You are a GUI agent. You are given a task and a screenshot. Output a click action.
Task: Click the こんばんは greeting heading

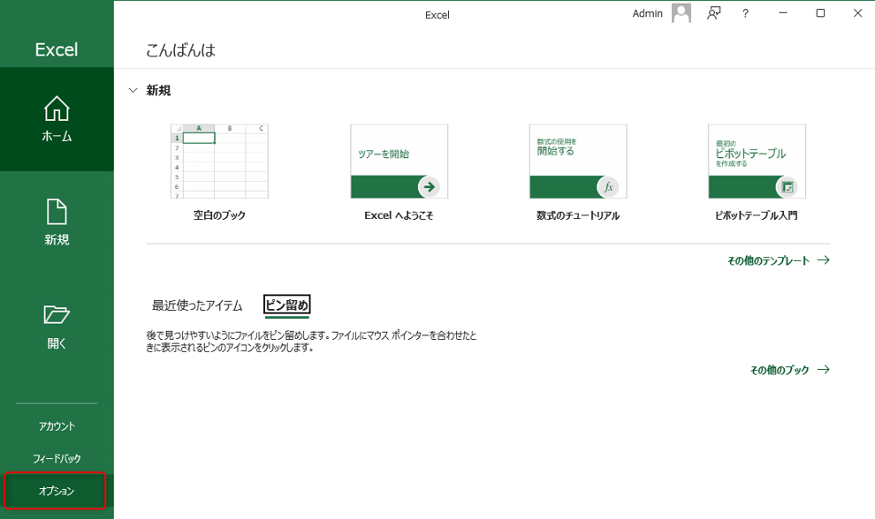tap(181, 50)
